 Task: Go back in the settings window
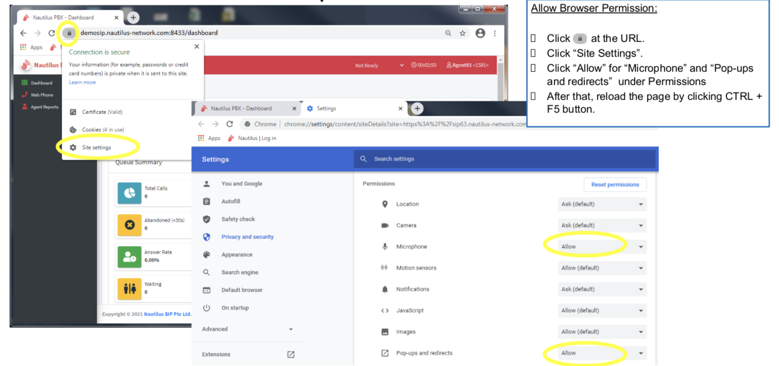[201, 124]
